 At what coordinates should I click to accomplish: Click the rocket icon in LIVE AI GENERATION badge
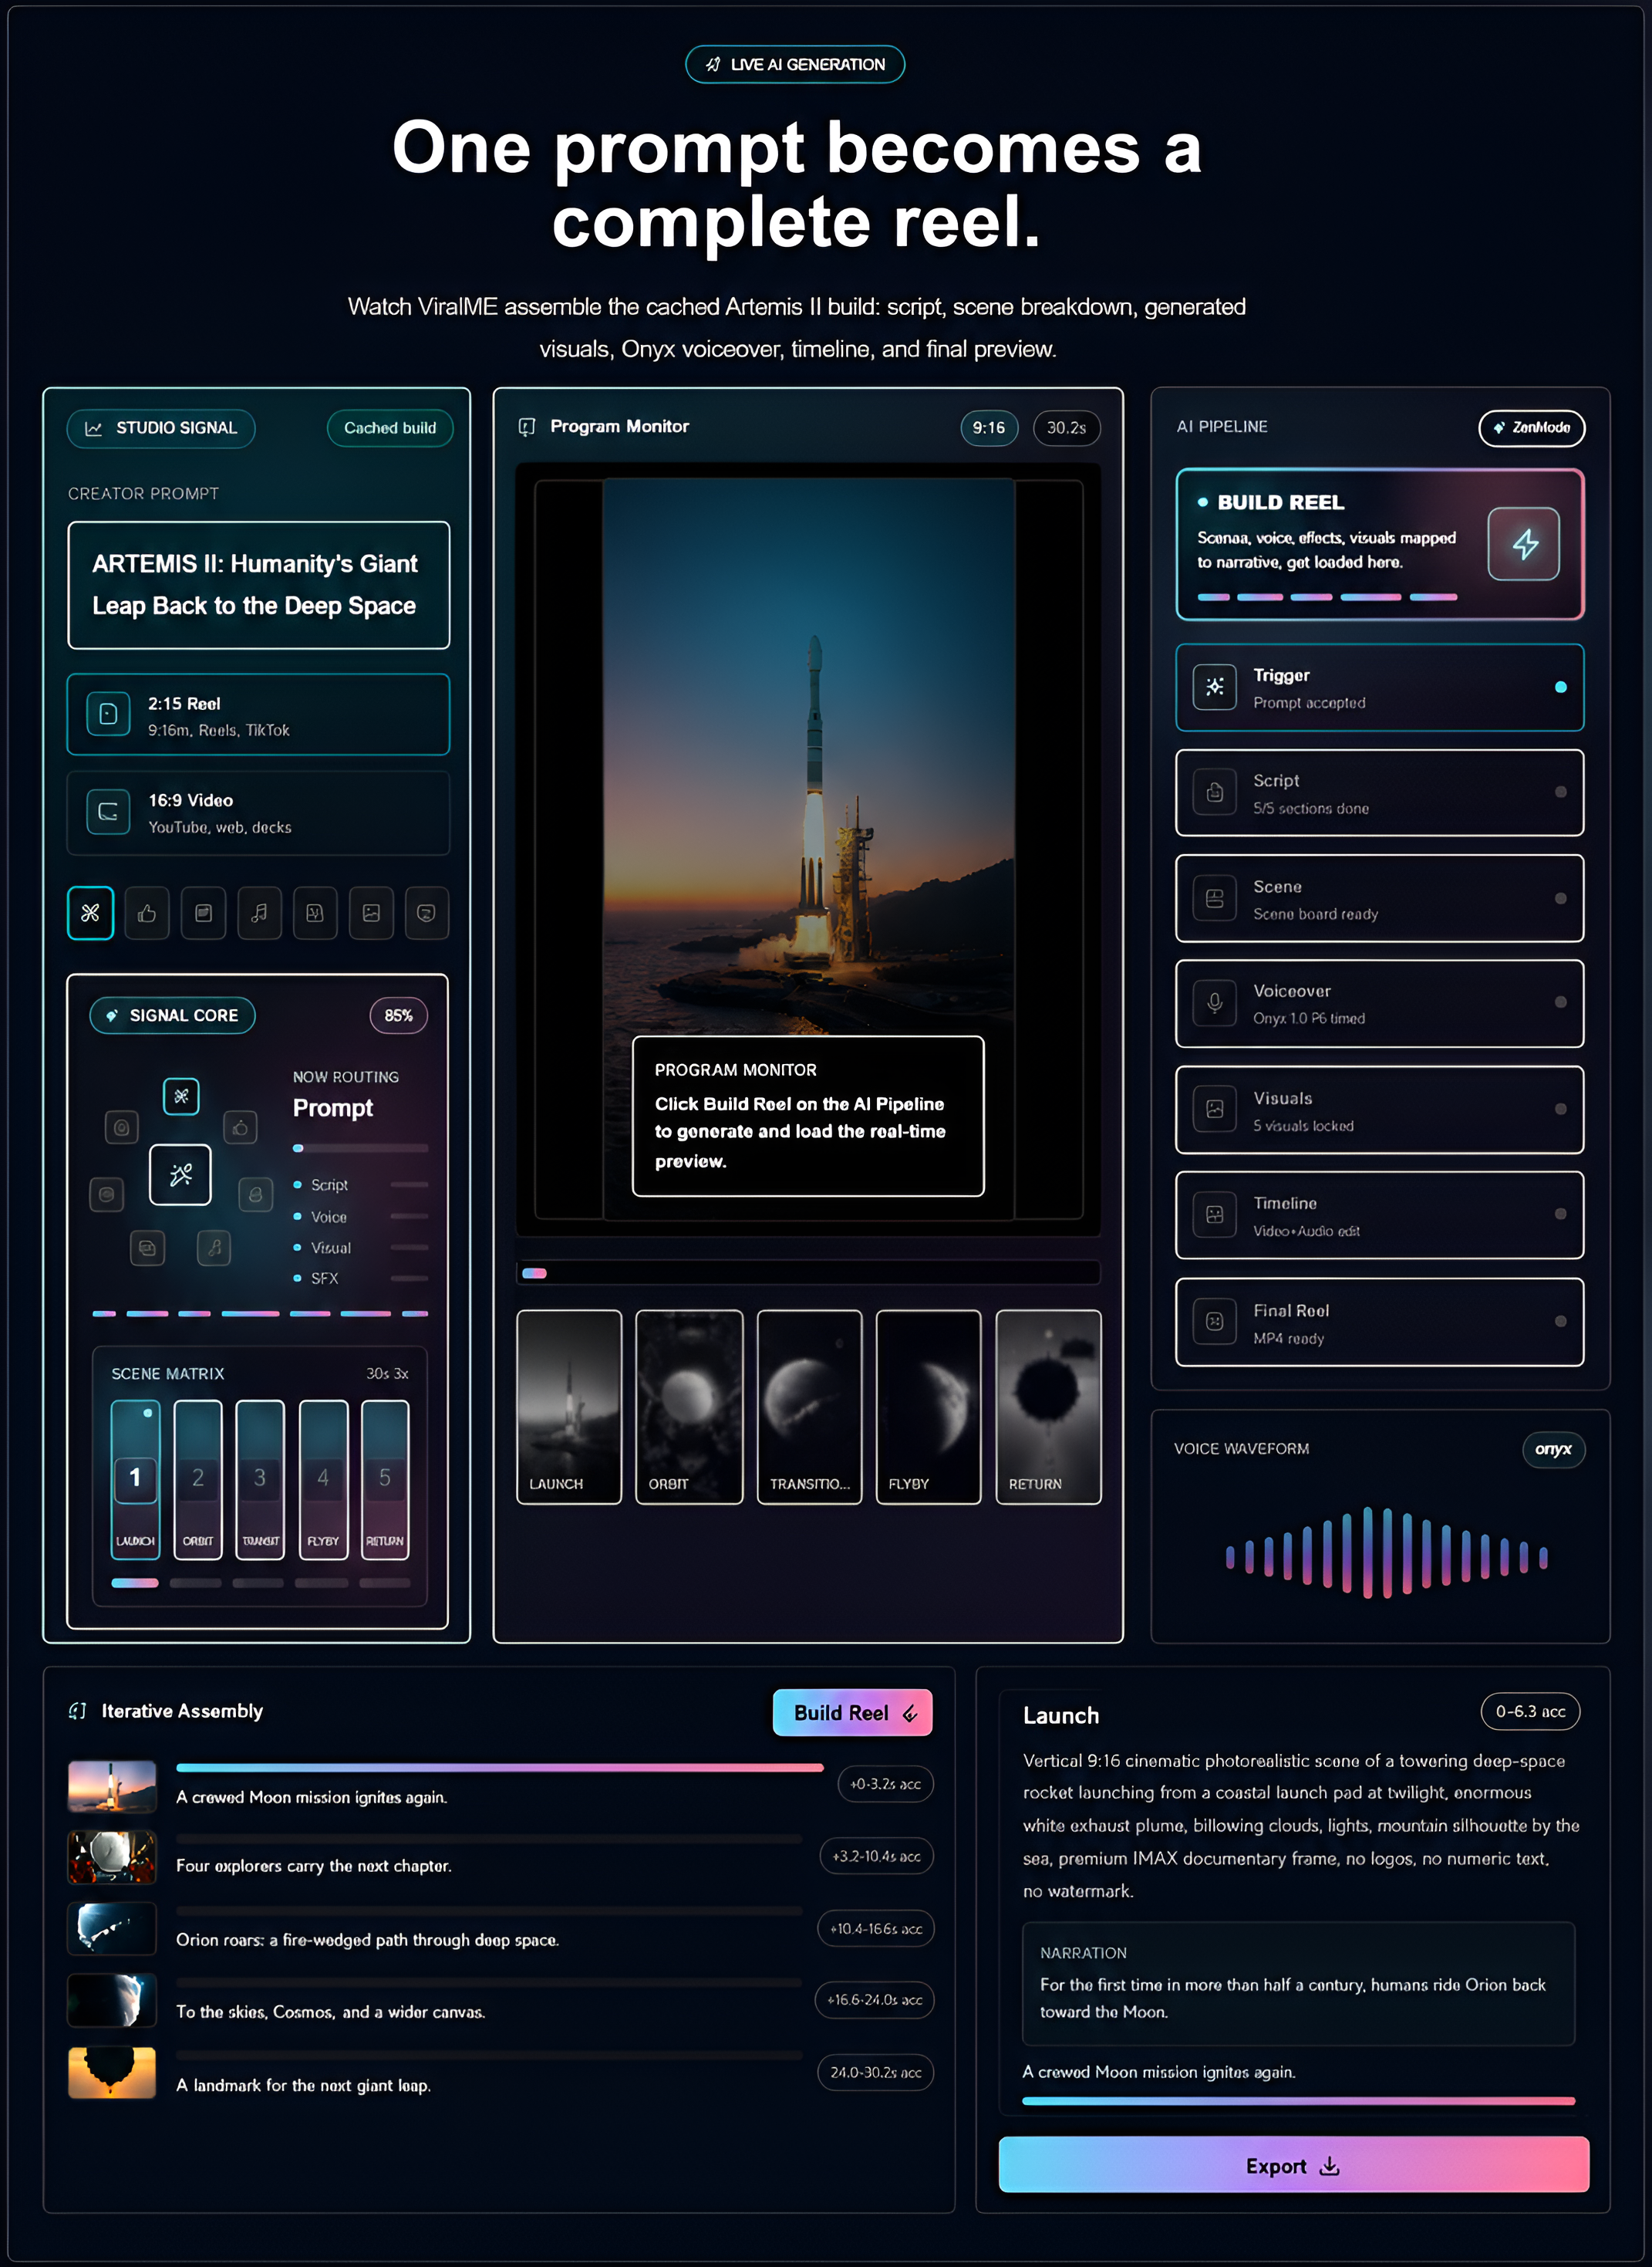click(x=712, y=64)
